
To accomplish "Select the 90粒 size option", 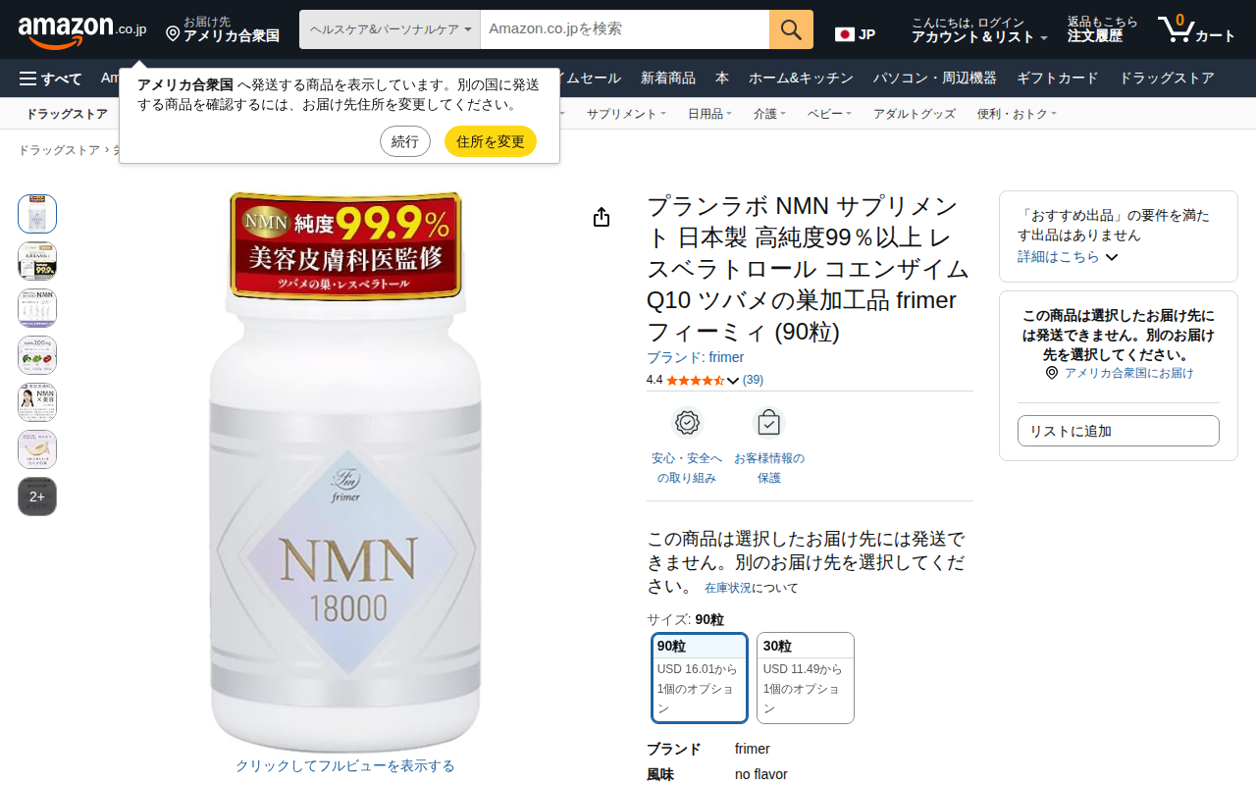I will pos(700,677).
